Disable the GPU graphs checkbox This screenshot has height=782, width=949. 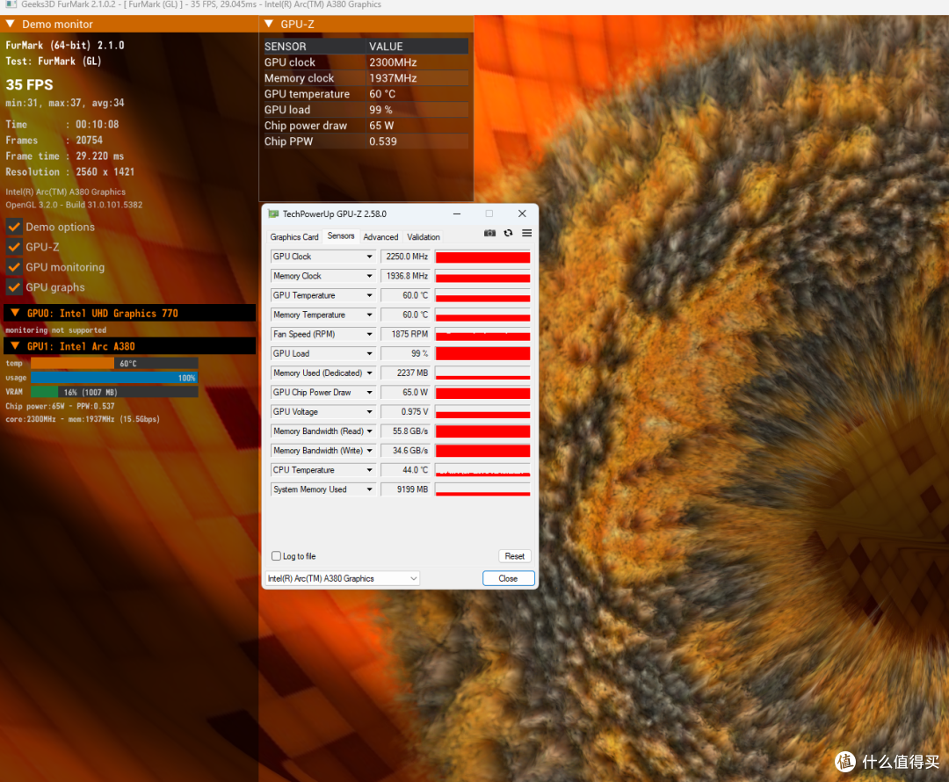click(15, 287)
